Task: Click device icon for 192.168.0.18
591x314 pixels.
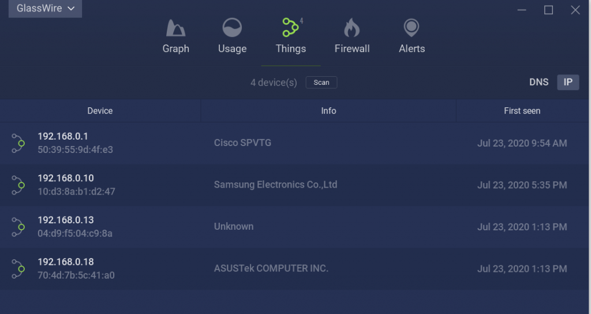Action: tap(18, 269)
